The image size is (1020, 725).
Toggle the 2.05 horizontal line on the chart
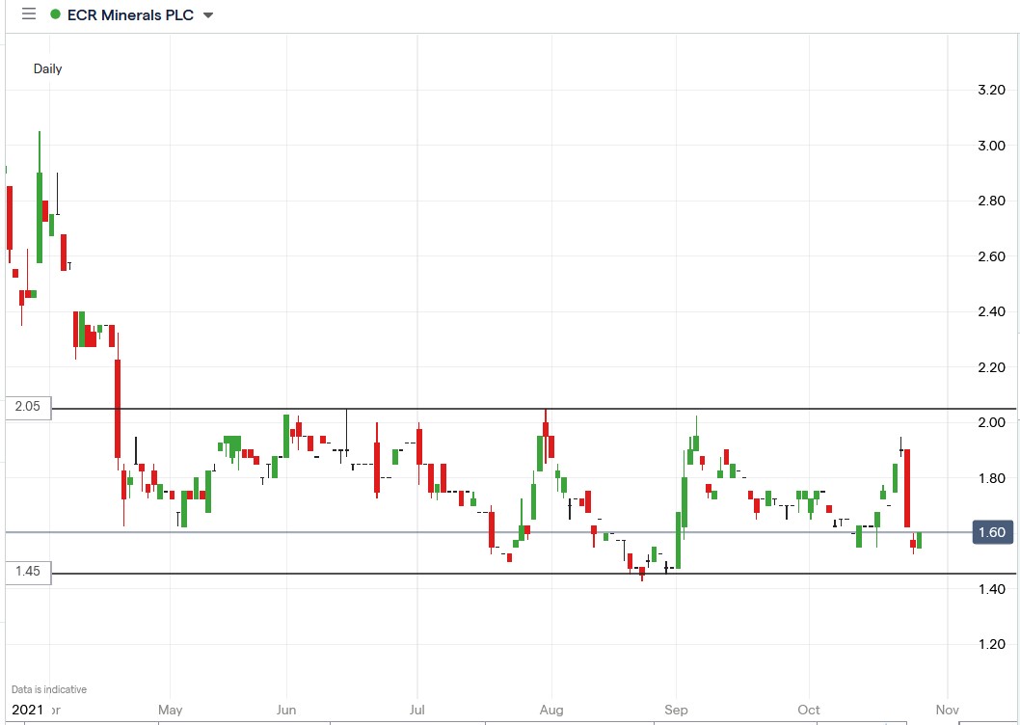482,409
